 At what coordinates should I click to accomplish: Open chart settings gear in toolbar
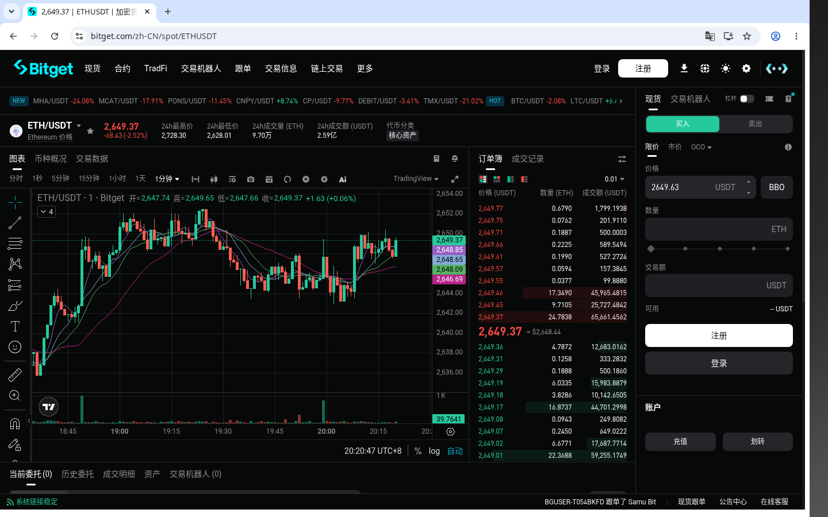[324, 179]
